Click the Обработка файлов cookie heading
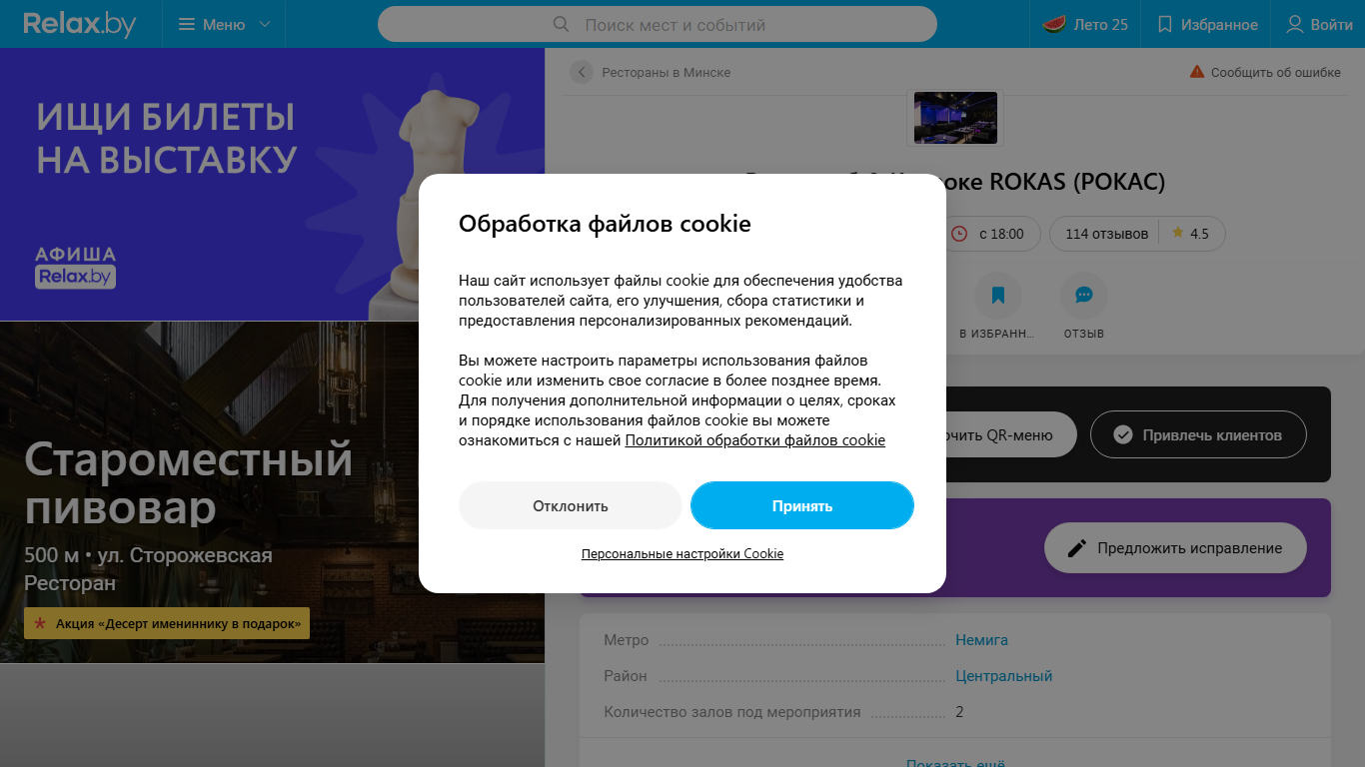1365x767 pixels. (x=605, y=223)
